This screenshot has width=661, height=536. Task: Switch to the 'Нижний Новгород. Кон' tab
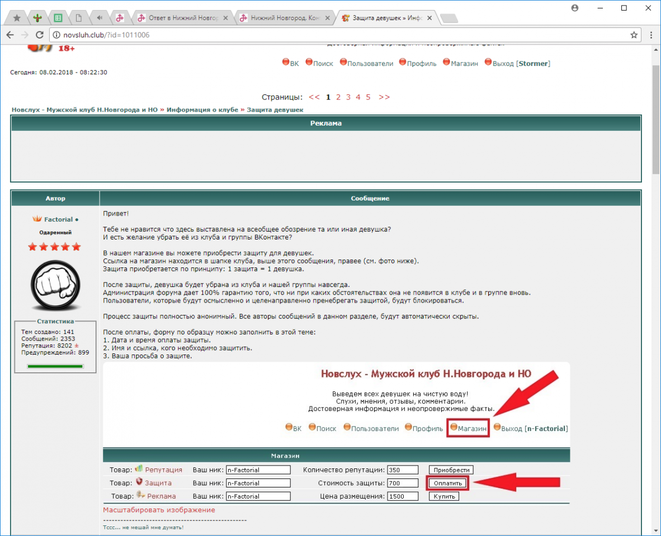[284, 18]
